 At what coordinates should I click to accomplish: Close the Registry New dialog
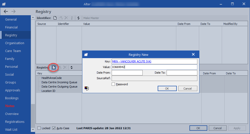click(x=193, y=54)
